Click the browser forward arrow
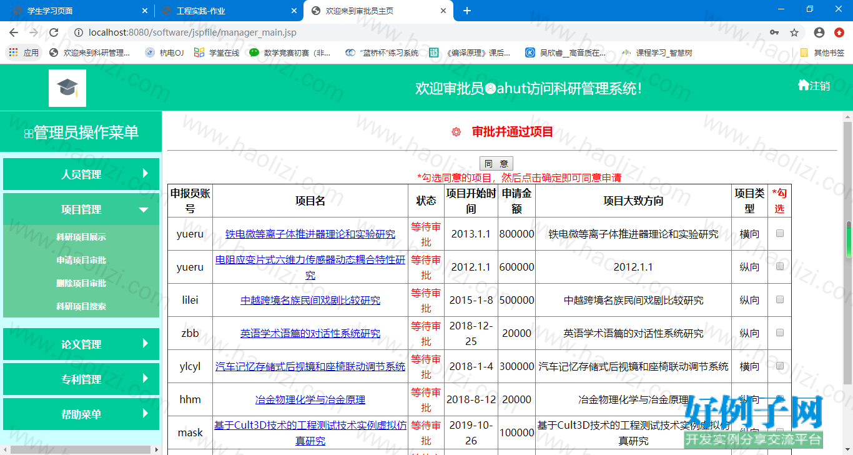This screenshot has width=853, height=455. pyautogui.click(x=34, y=32)
